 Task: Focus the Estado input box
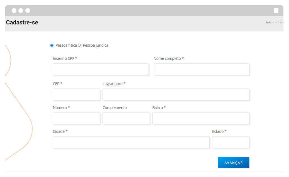(x=231, y=142)
